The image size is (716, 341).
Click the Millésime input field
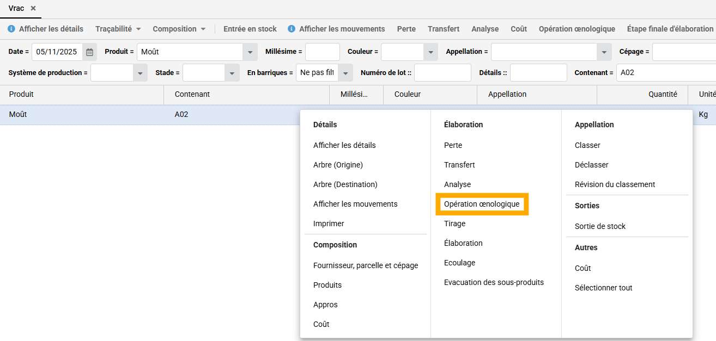[322, 52]
